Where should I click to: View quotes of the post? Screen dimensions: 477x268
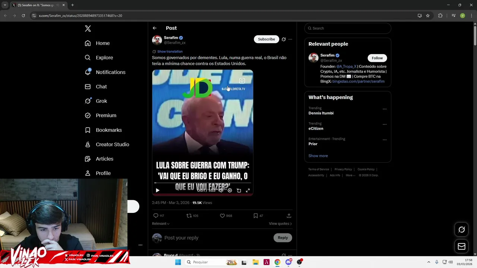tap(280, 223)
